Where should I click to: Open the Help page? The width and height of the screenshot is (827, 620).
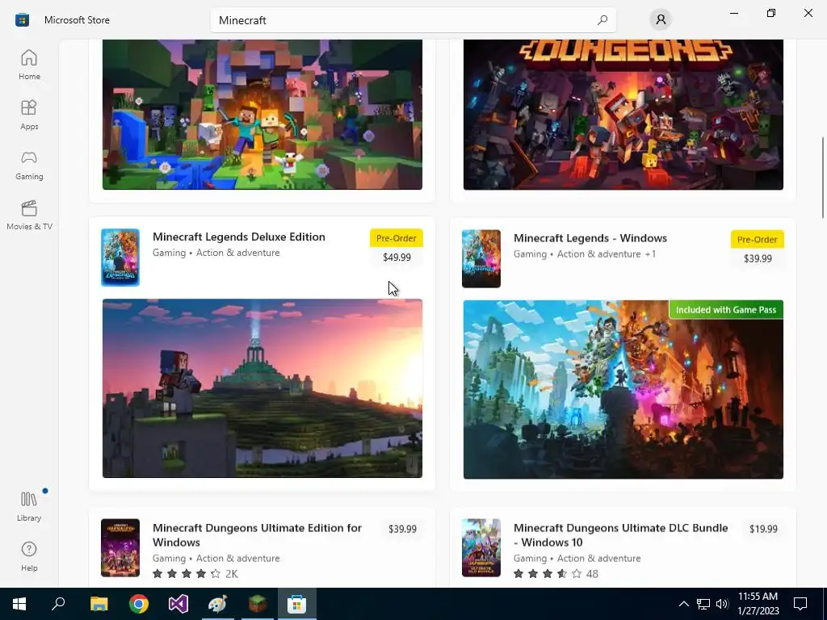pos(29,557)
